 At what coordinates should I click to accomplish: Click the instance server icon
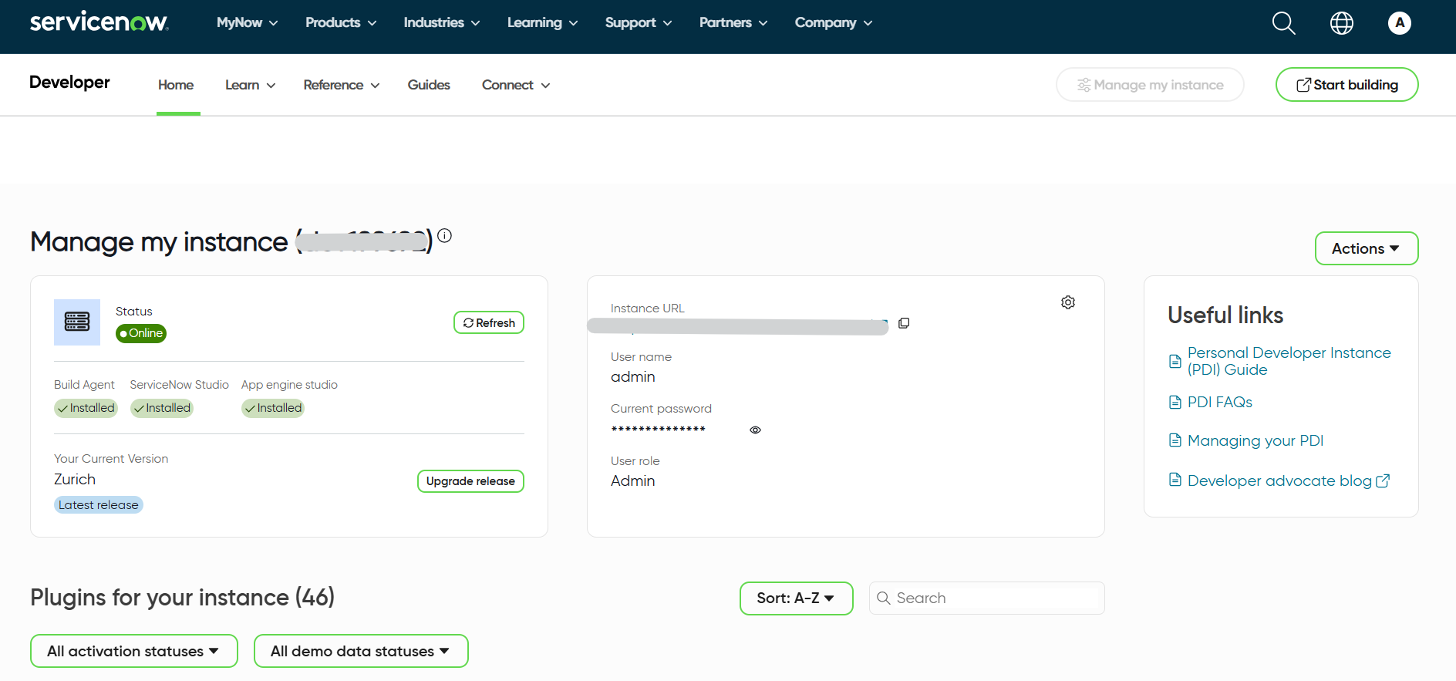click(77, 322)
